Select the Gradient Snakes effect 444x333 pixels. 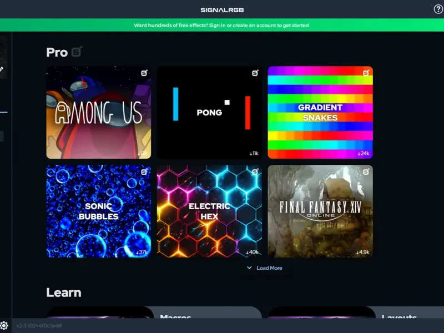[x=320, y=113]
